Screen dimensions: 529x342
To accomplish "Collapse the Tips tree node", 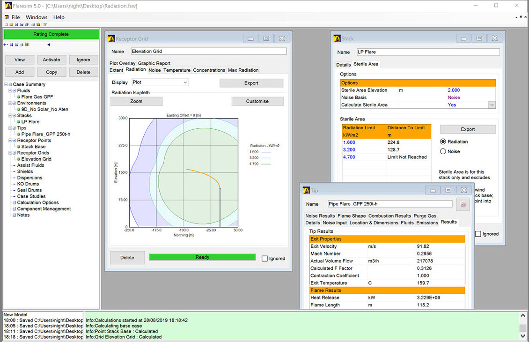I will [10, 128].
